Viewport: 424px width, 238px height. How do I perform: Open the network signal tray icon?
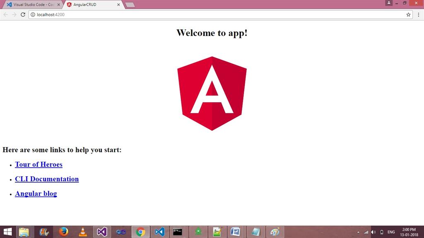point(366,232)
